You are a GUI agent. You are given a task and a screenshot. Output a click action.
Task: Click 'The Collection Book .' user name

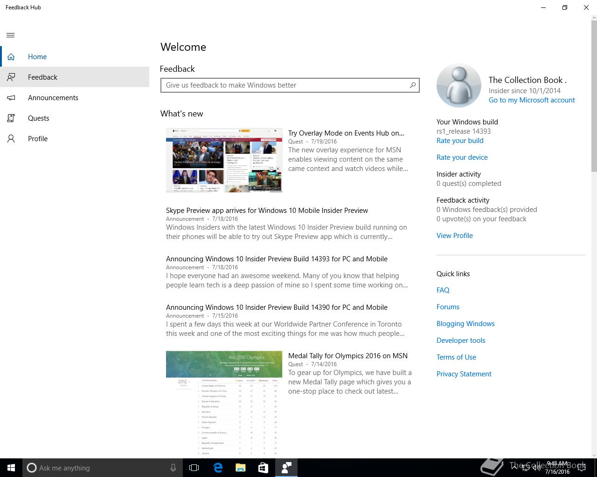(x=528, y=80)
